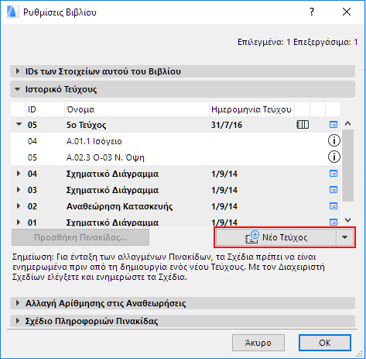Click the 1/9/14 date of issue 03
Viewport: 366px width, 359px height.
224,190
